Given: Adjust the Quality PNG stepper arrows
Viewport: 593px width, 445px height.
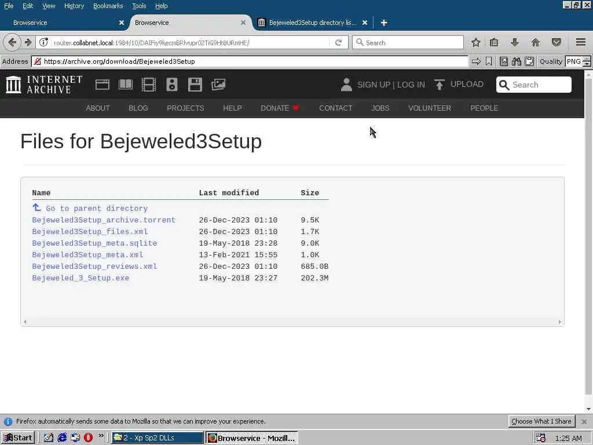Looking at the screenshot, I should (587, 61).
